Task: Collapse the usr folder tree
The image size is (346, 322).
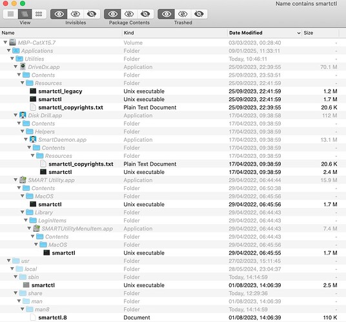Action: pyautogui.click(x=9, y=261)
